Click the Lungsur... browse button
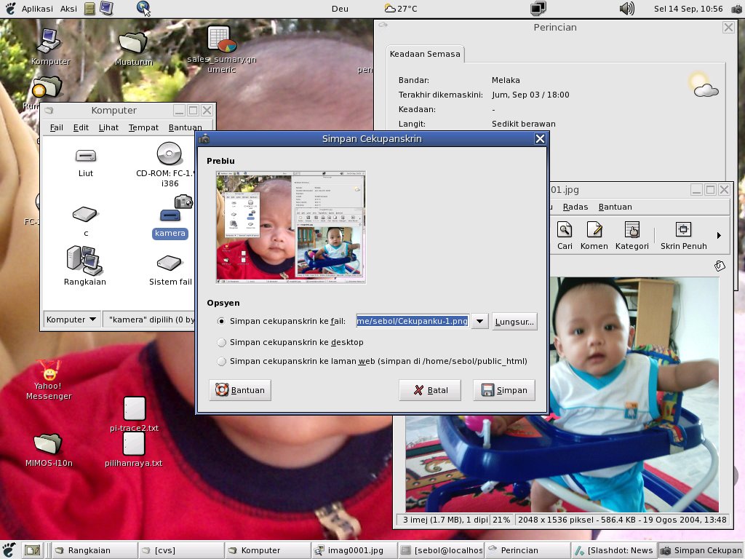Viewport: 745px width, 559px height. click(x=514, y=321)
